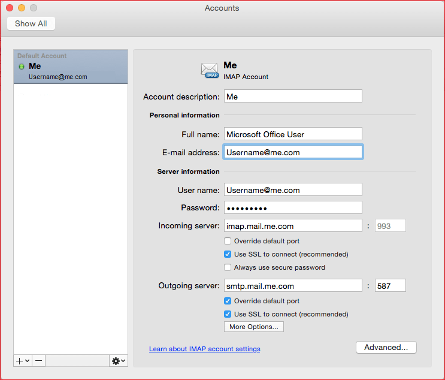The image size is (445, 380).
Task: Click Show All button
Action: click(x=31, y=23)
